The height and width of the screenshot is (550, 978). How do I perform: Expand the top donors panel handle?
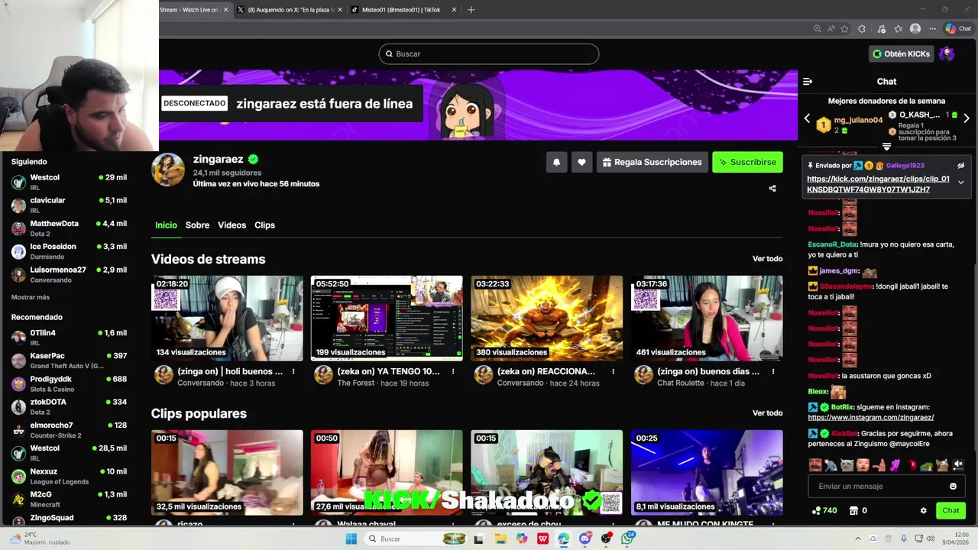[887, 146]
